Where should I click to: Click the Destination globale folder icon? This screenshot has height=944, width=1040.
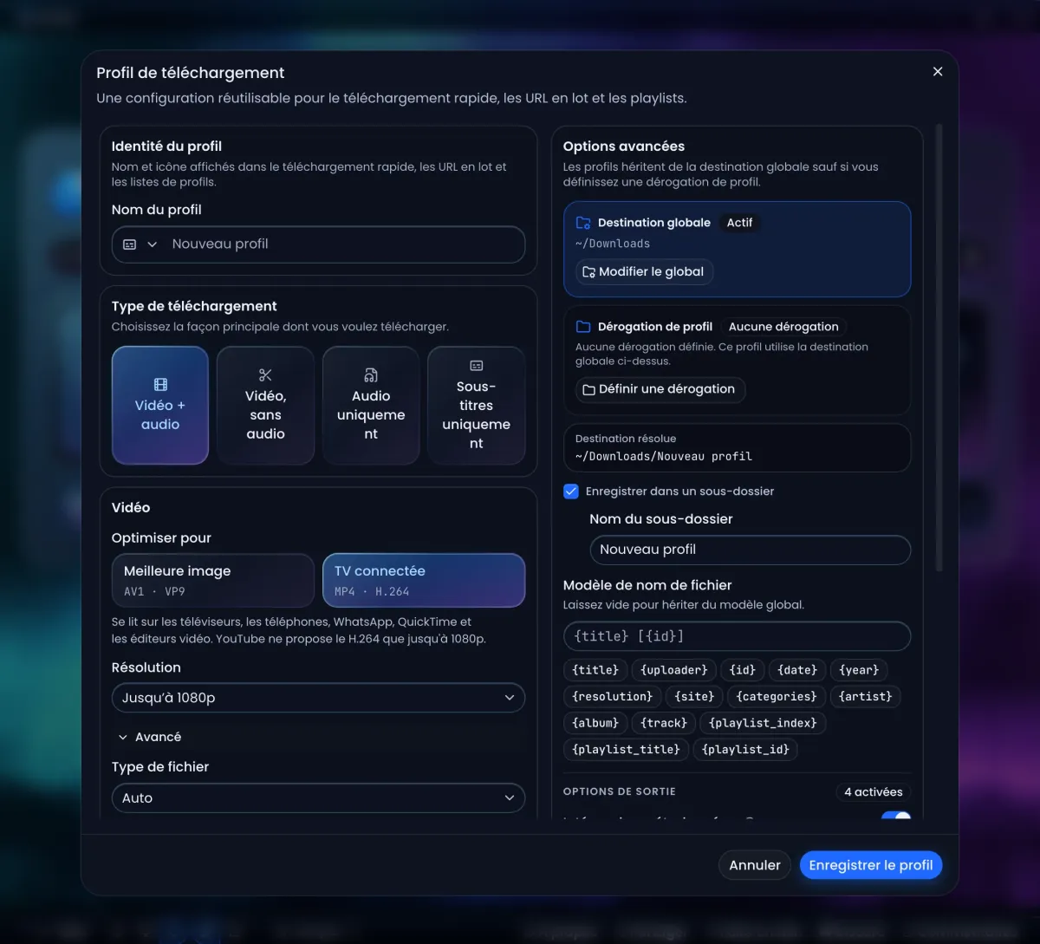click(583, 223)
